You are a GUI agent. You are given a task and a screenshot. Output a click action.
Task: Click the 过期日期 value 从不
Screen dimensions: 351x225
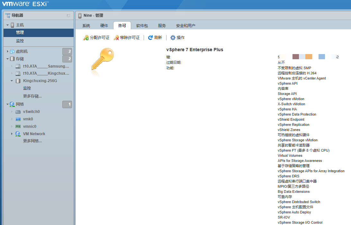pos(281,62)
